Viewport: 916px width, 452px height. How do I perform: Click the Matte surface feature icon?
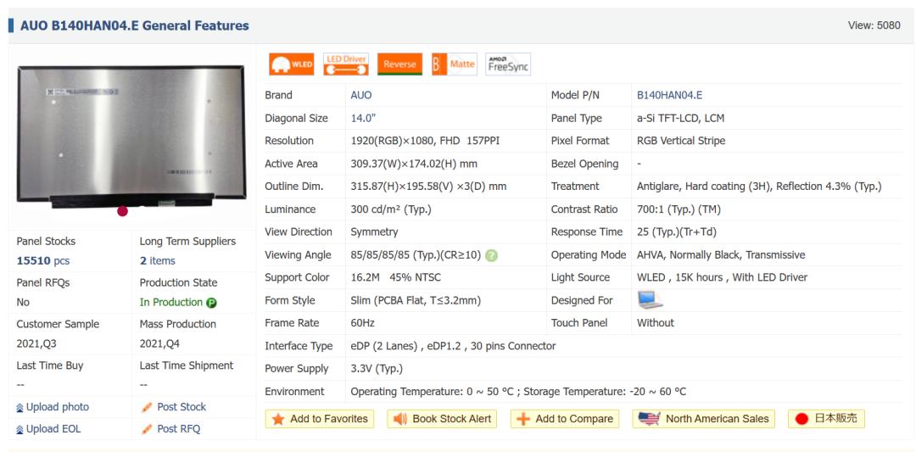pyautogui.click(x=455, y=64)
